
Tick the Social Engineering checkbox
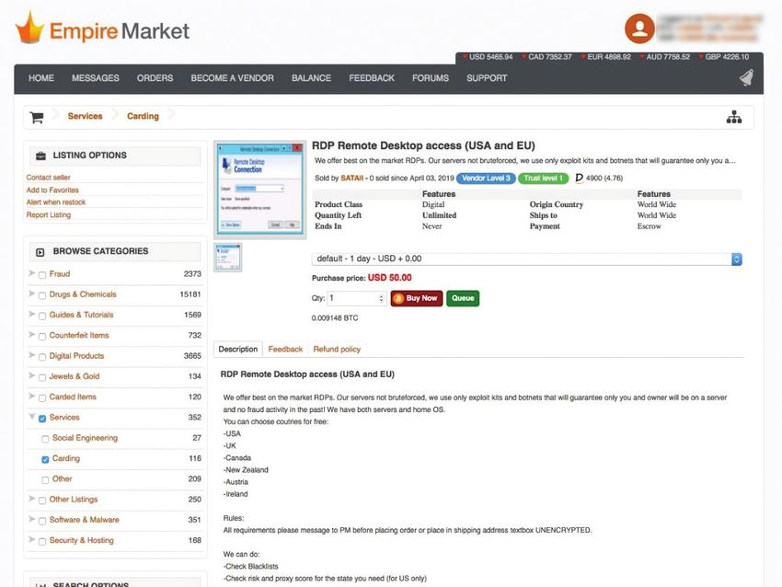click(x=46, y=439)
